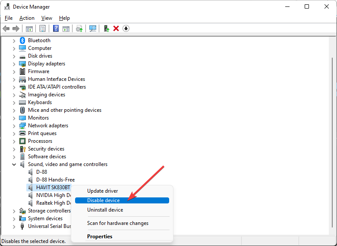Select Scan for hardware changes menu entry
Viewport: 337px width, 246px height.
coord(122,223)
